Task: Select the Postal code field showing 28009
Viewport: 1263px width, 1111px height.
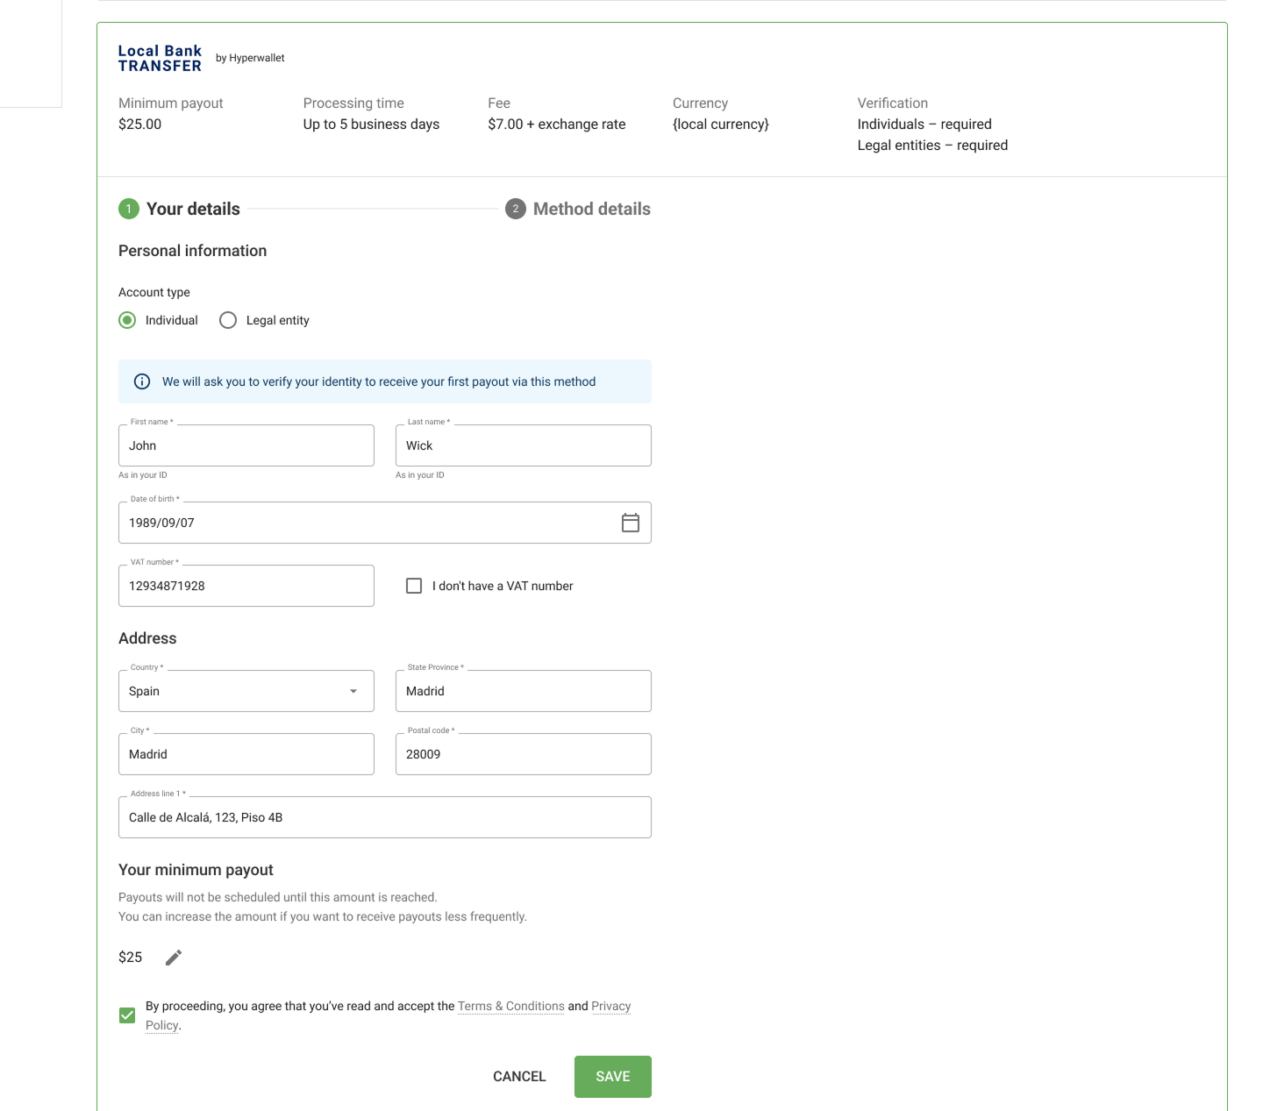Action: [523, 754]
